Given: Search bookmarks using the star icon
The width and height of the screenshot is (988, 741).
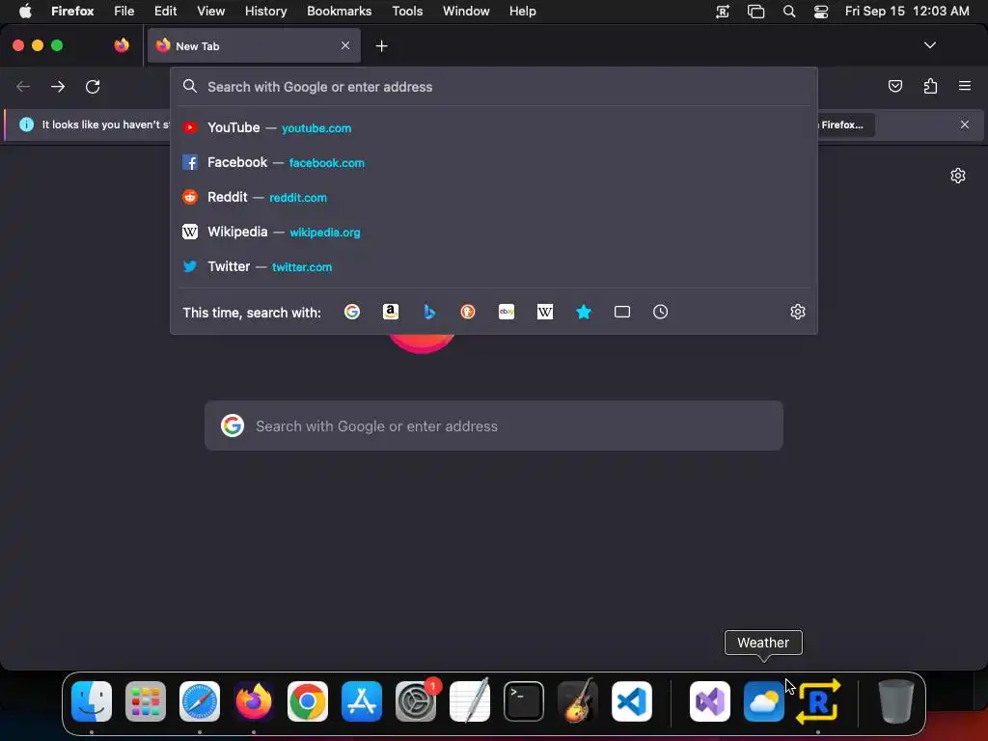Looking at the screenshot, I should pyautogui.click(x=584, y=312).
